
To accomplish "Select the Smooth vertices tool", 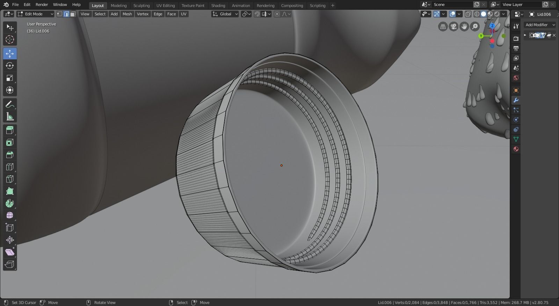I will (10, 216).
